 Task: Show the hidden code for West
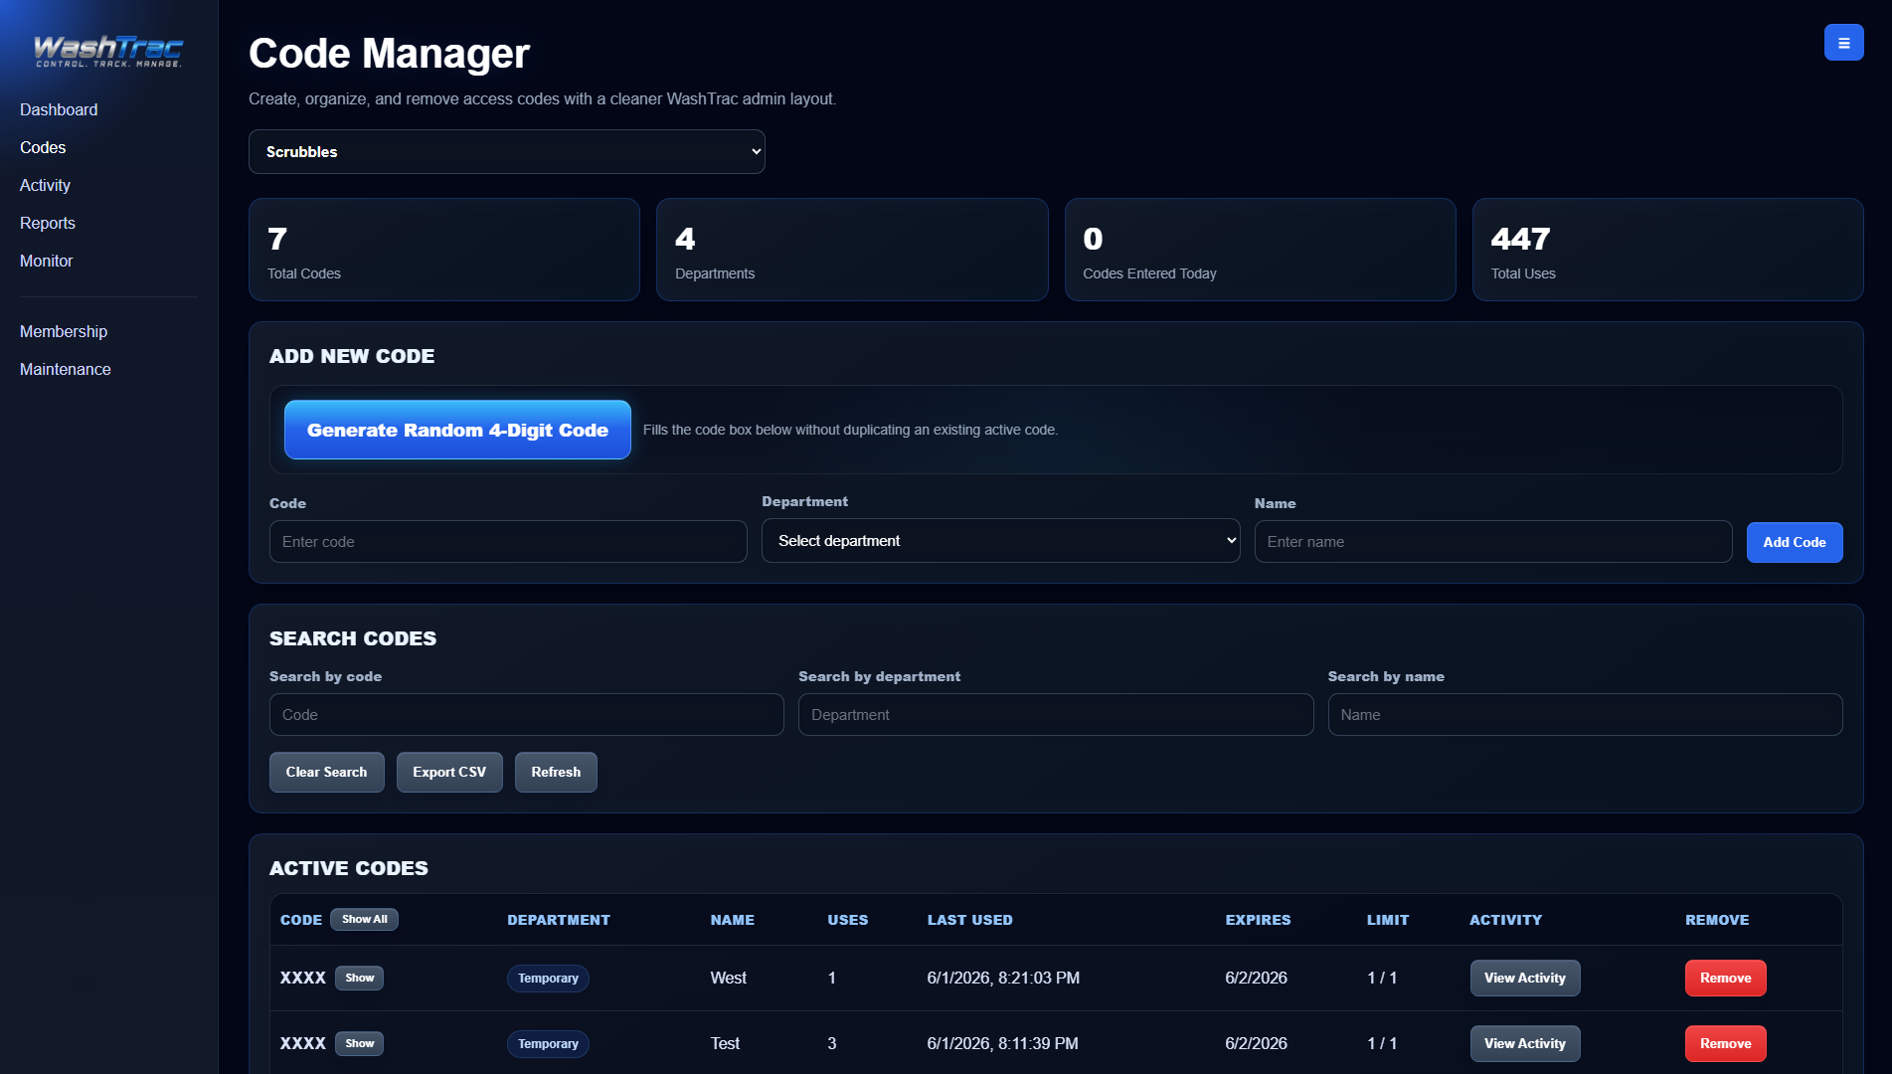(x=359, y=979)
